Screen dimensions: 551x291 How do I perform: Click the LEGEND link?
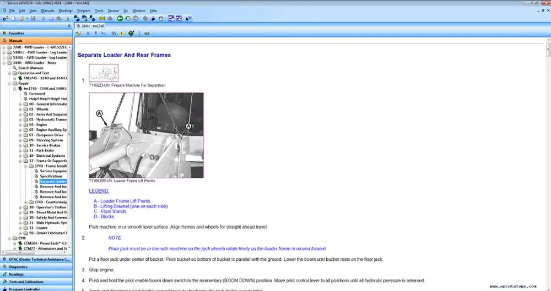(x=99, y=191)
